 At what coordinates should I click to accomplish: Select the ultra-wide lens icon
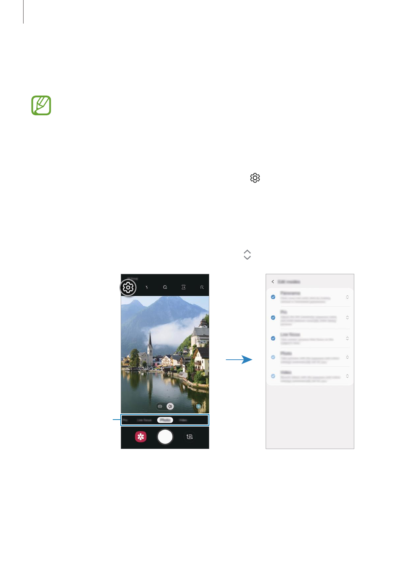160,406
